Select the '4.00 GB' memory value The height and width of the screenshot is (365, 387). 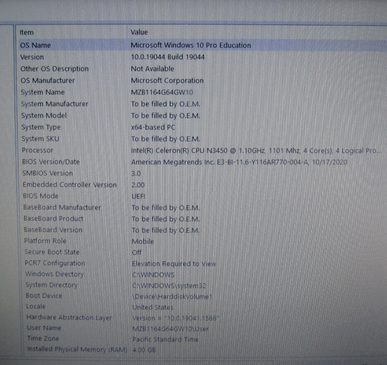pos(144,350)
